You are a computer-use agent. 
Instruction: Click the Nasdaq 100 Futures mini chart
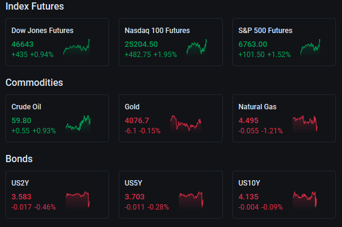pos(197,48)
